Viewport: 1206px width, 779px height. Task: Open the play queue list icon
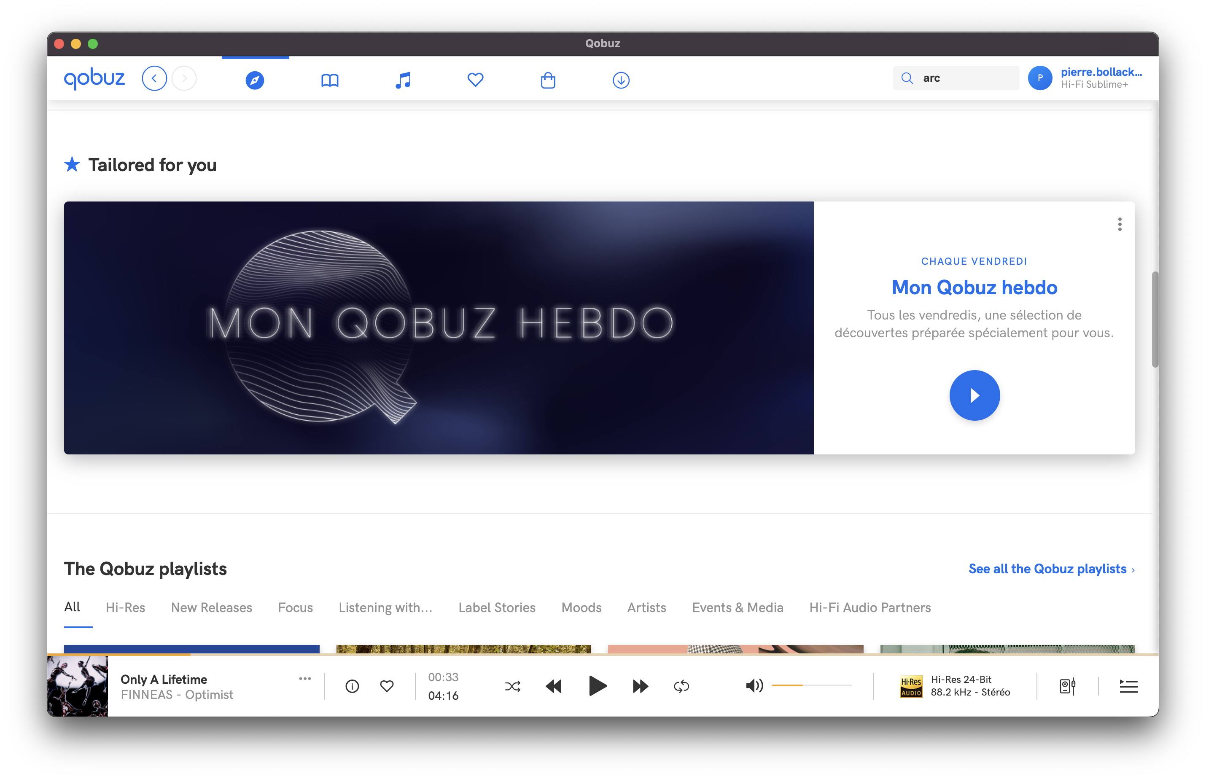tap(1128, 686)
